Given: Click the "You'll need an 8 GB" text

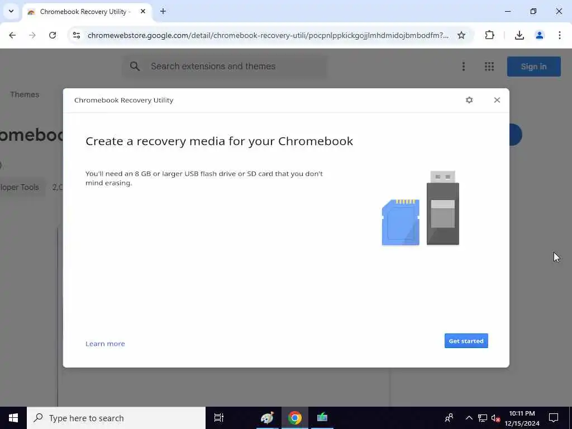Looking at the screenshot, I should 204,178.
